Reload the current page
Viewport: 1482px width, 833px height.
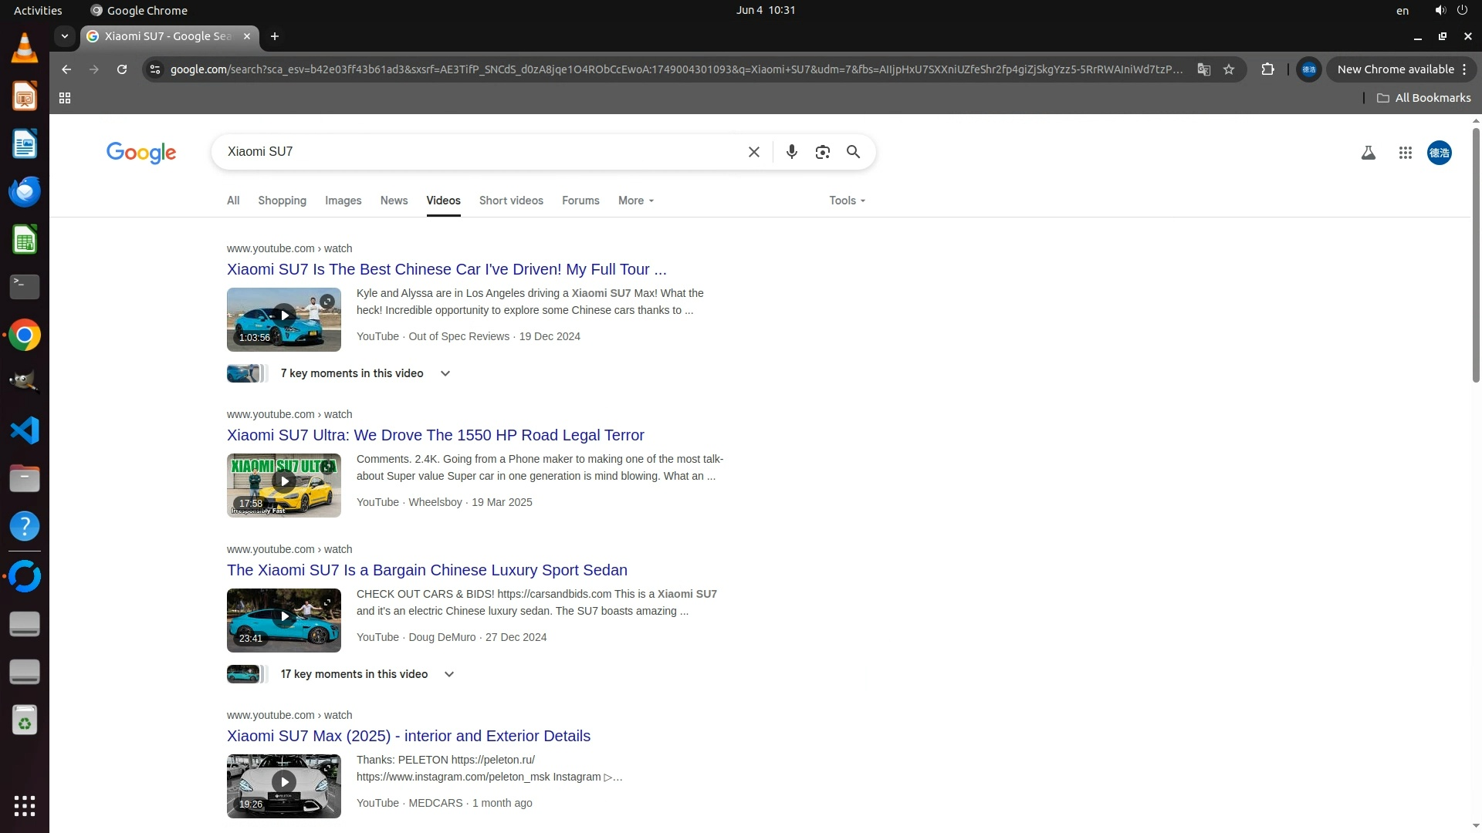[121, 69]
